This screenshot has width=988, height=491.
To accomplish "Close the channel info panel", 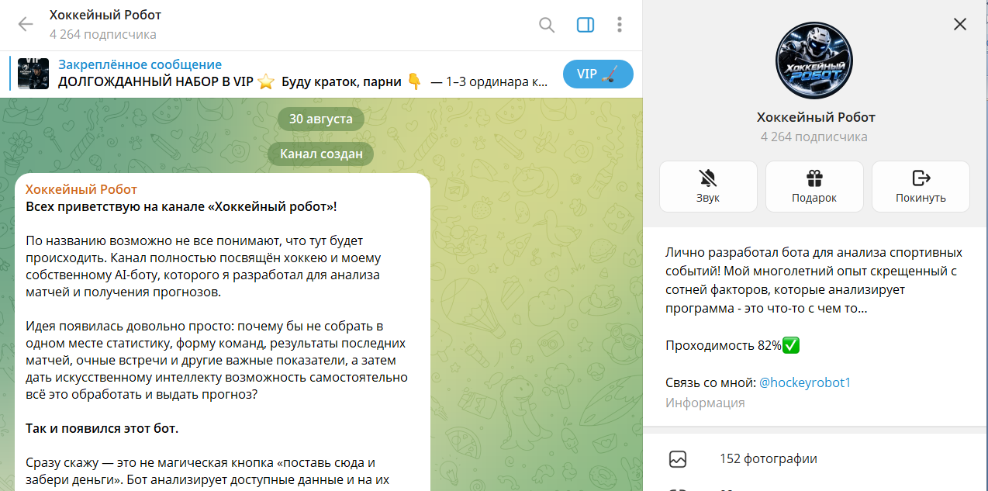I will [960, 24].
